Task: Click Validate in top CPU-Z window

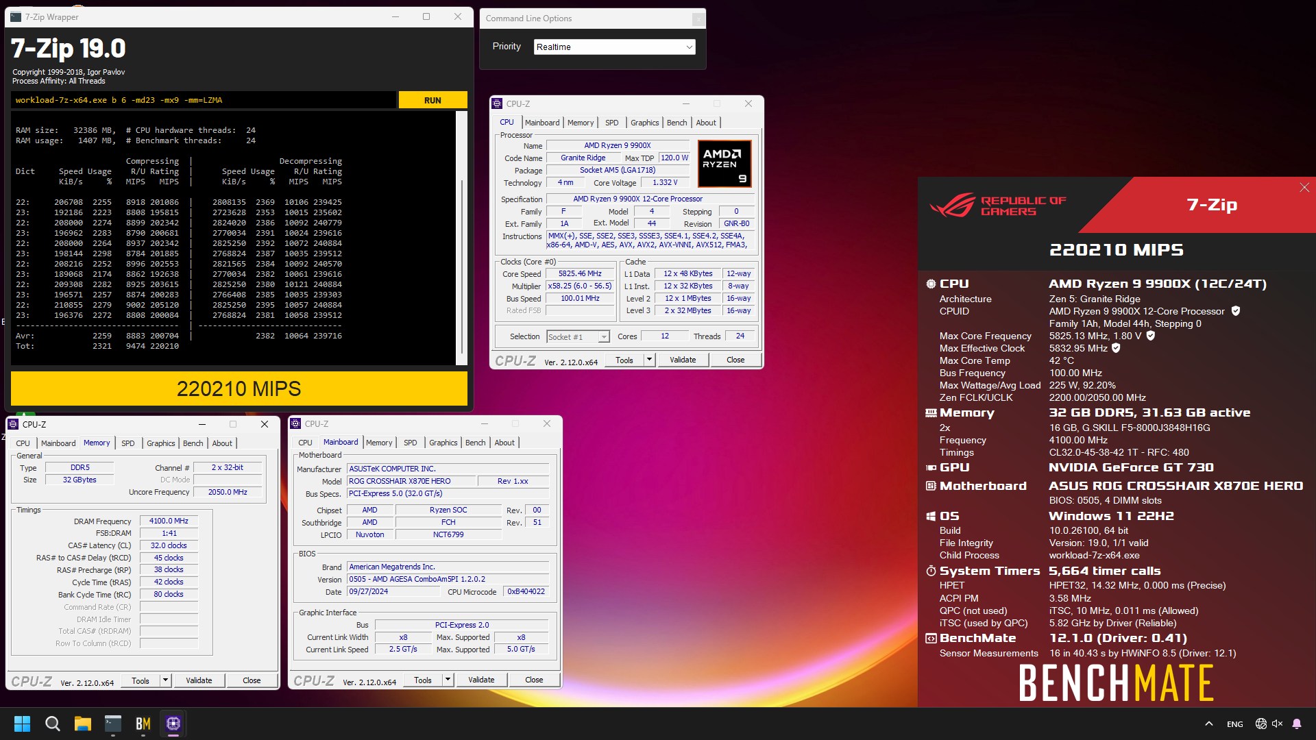Action: pyautogui.click(x=683, y=360)
